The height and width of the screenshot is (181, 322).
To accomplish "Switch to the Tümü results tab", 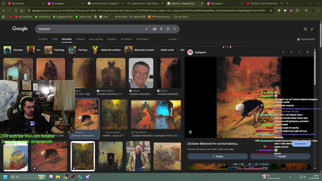I will click(x=55, y=39).
